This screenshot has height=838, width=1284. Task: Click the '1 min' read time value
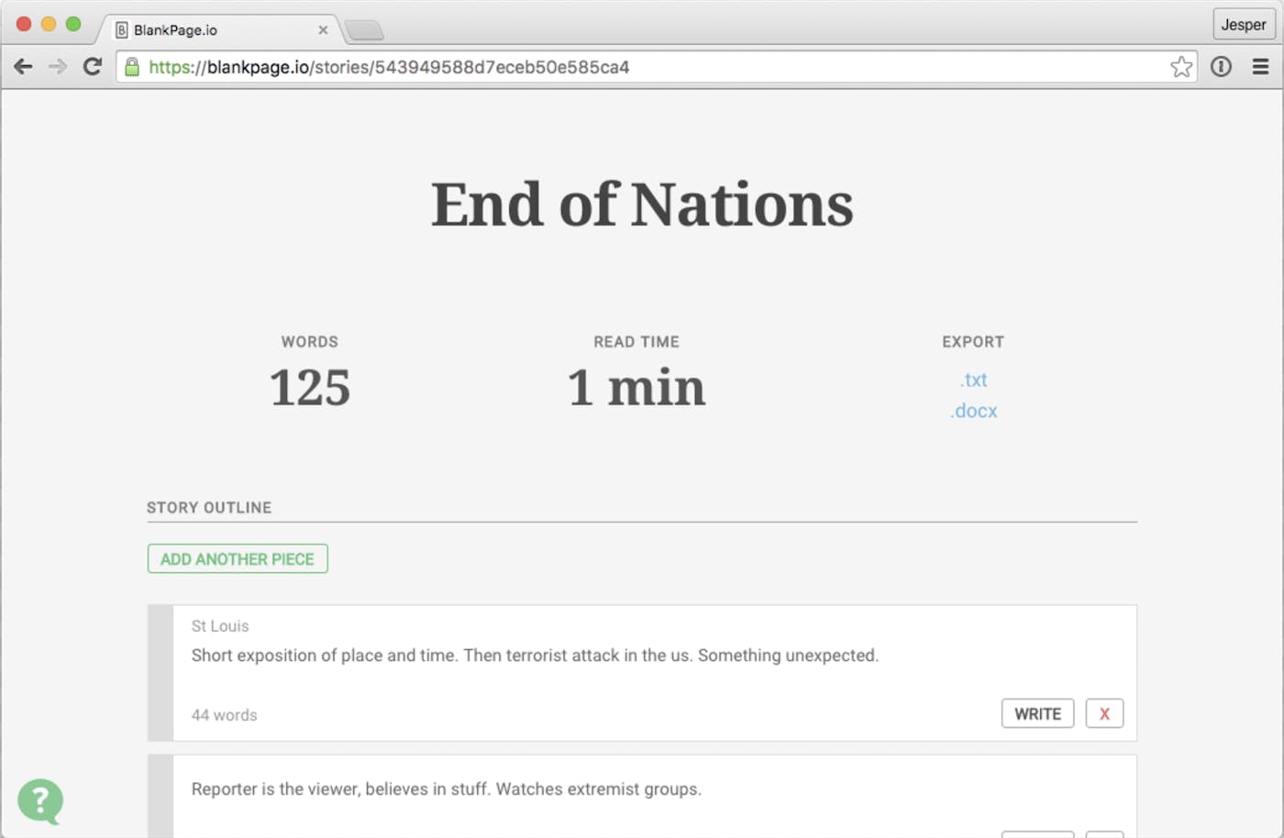(x=636, y=388)
